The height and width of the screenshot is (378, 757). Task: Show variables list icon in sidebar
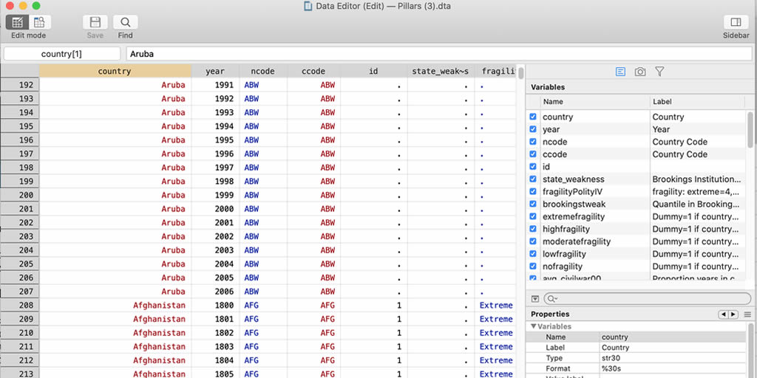tap(621, 72)
